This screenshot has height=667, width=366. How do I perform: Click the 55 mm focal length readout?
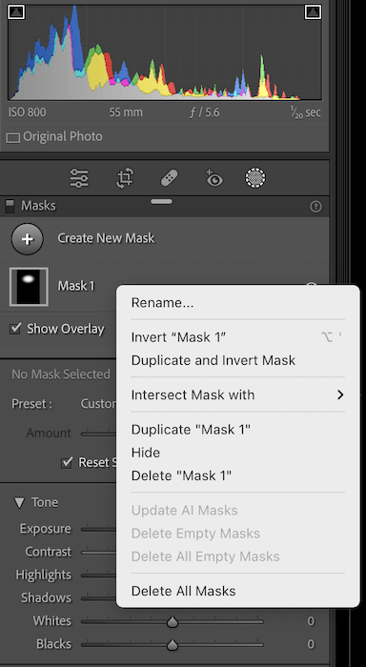126,112
